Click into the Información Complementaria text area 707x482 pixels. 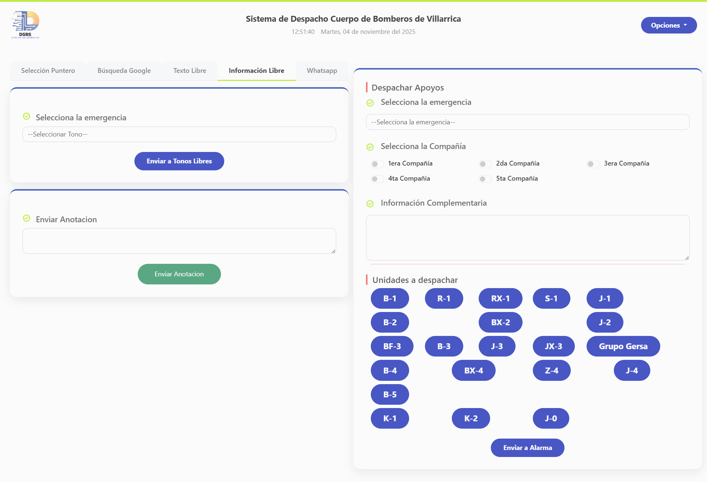527,238
